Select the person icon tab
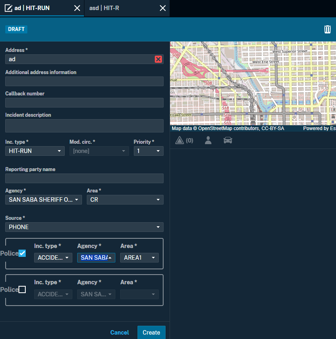The width and height of the screenshot is (336, 339). pos(208,141)
